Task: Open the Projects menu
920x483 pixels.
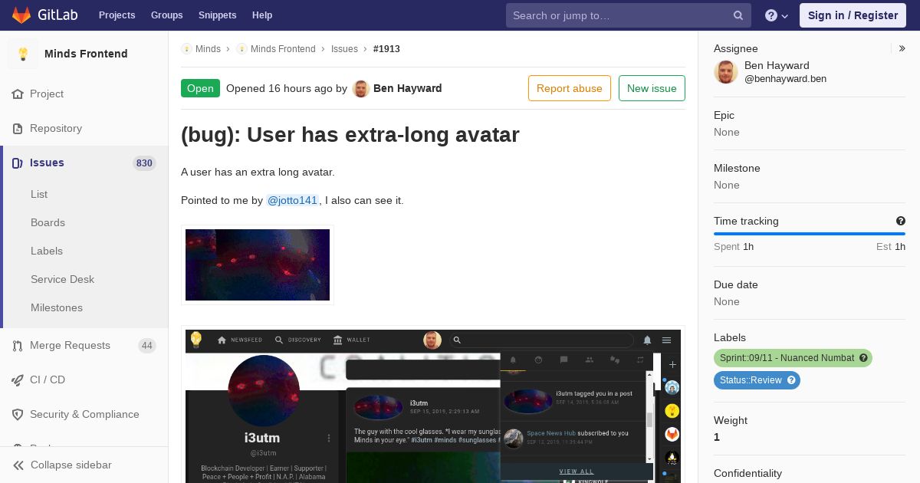Action: pyautogui.click(x=117, y=15)
